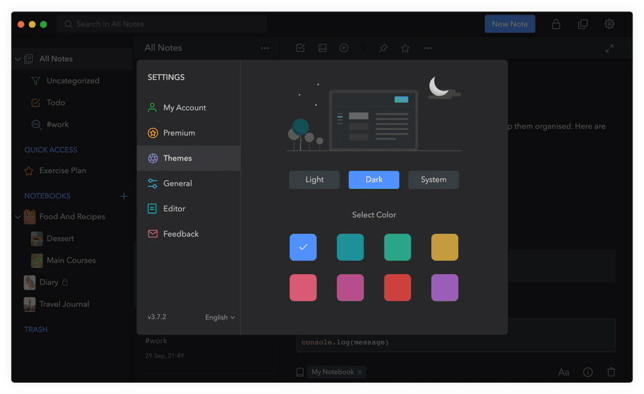
Task: Click the Uncategorized filter icon
Action: coord(36,81)
